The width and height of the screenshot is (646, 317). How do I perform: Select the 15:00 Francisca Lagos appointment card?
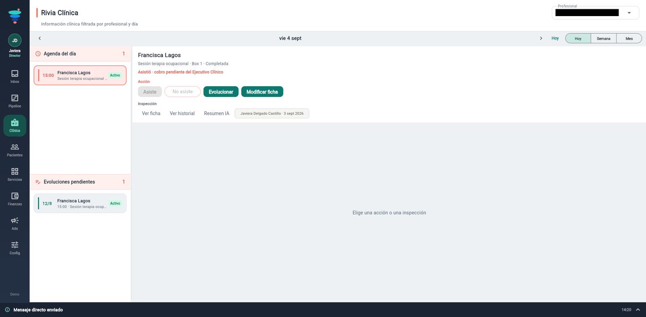point(80,75)
